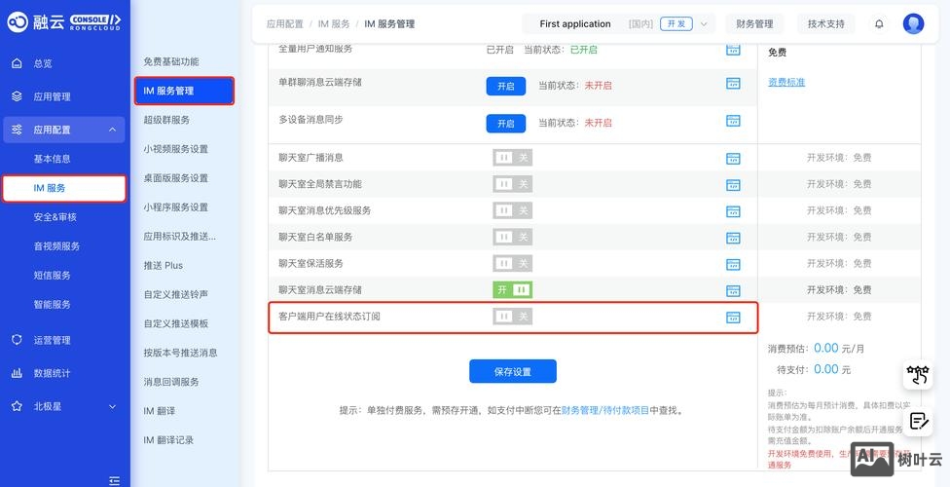Open 小视频服务设置 submenu item

pyautogui.click(x=176, y=149)
